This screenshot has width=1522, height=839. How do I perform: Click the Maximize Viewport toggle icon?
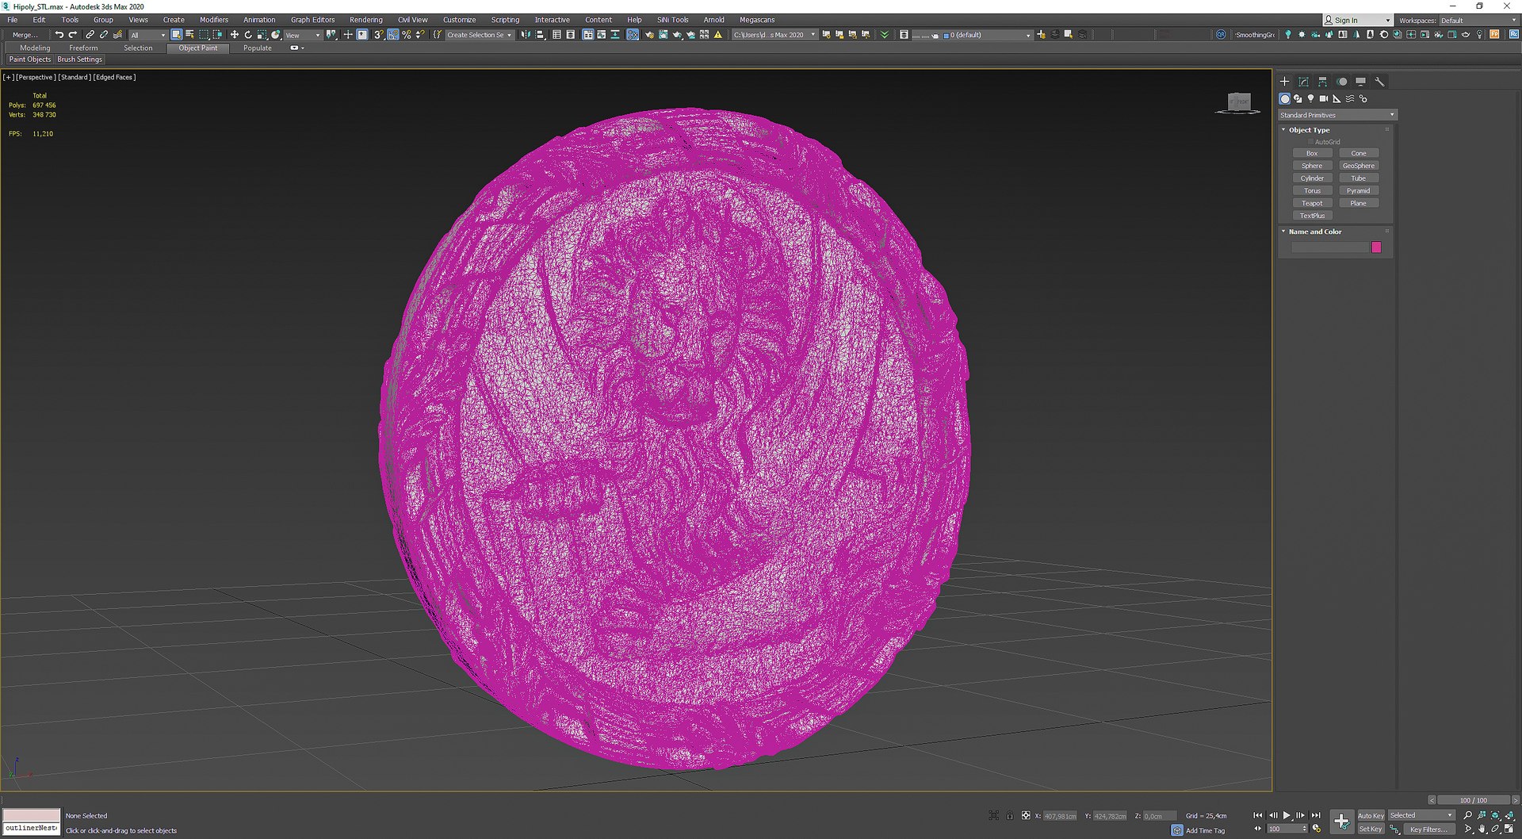click(1509, 829)
